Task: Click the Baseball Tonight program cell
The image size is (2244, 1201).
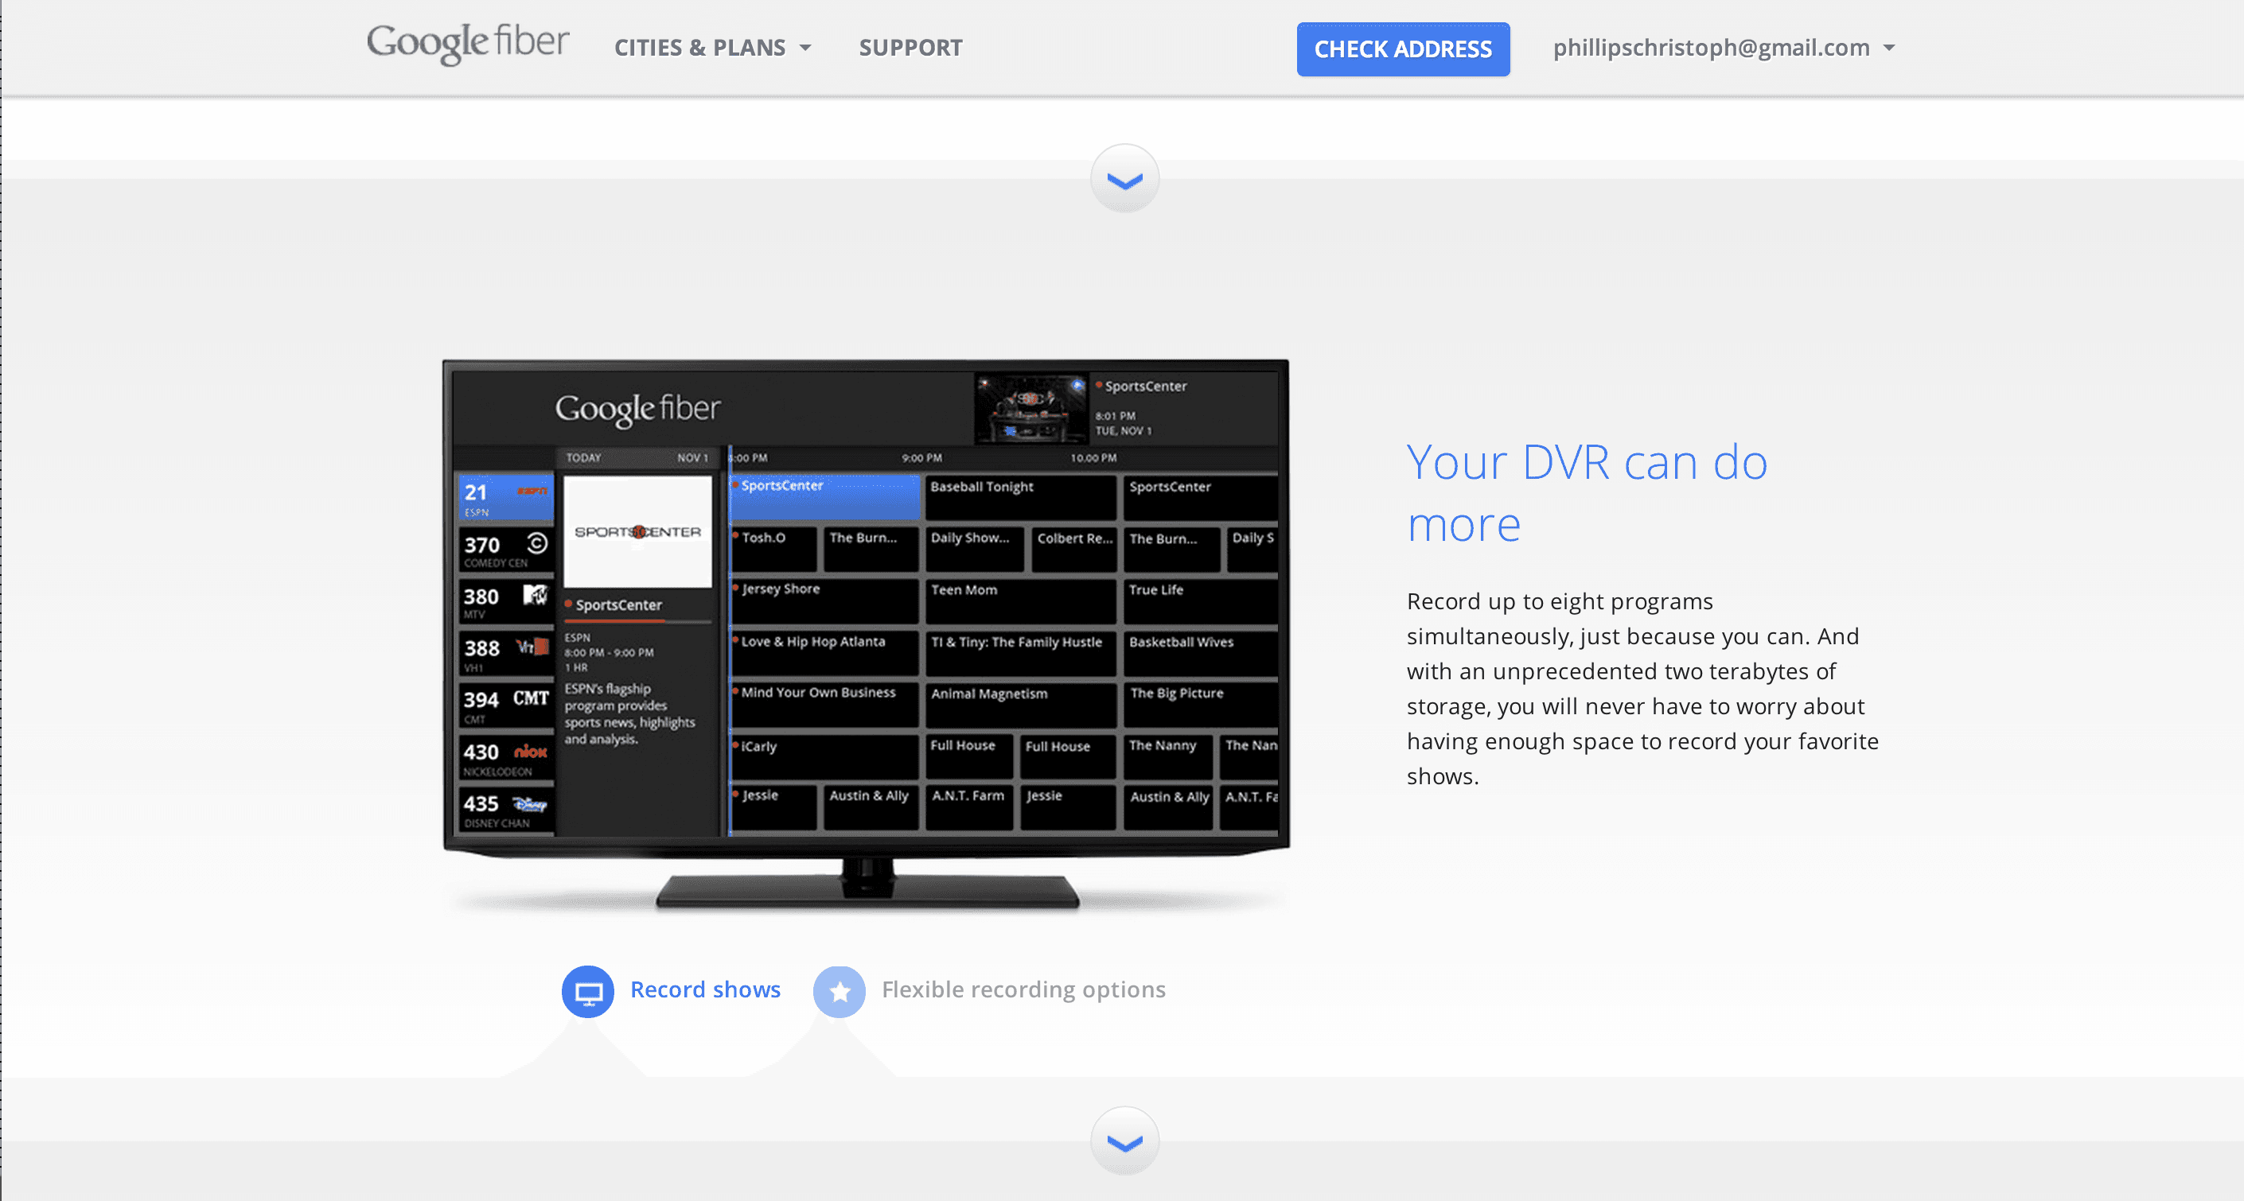Action: click(1019, 496)
